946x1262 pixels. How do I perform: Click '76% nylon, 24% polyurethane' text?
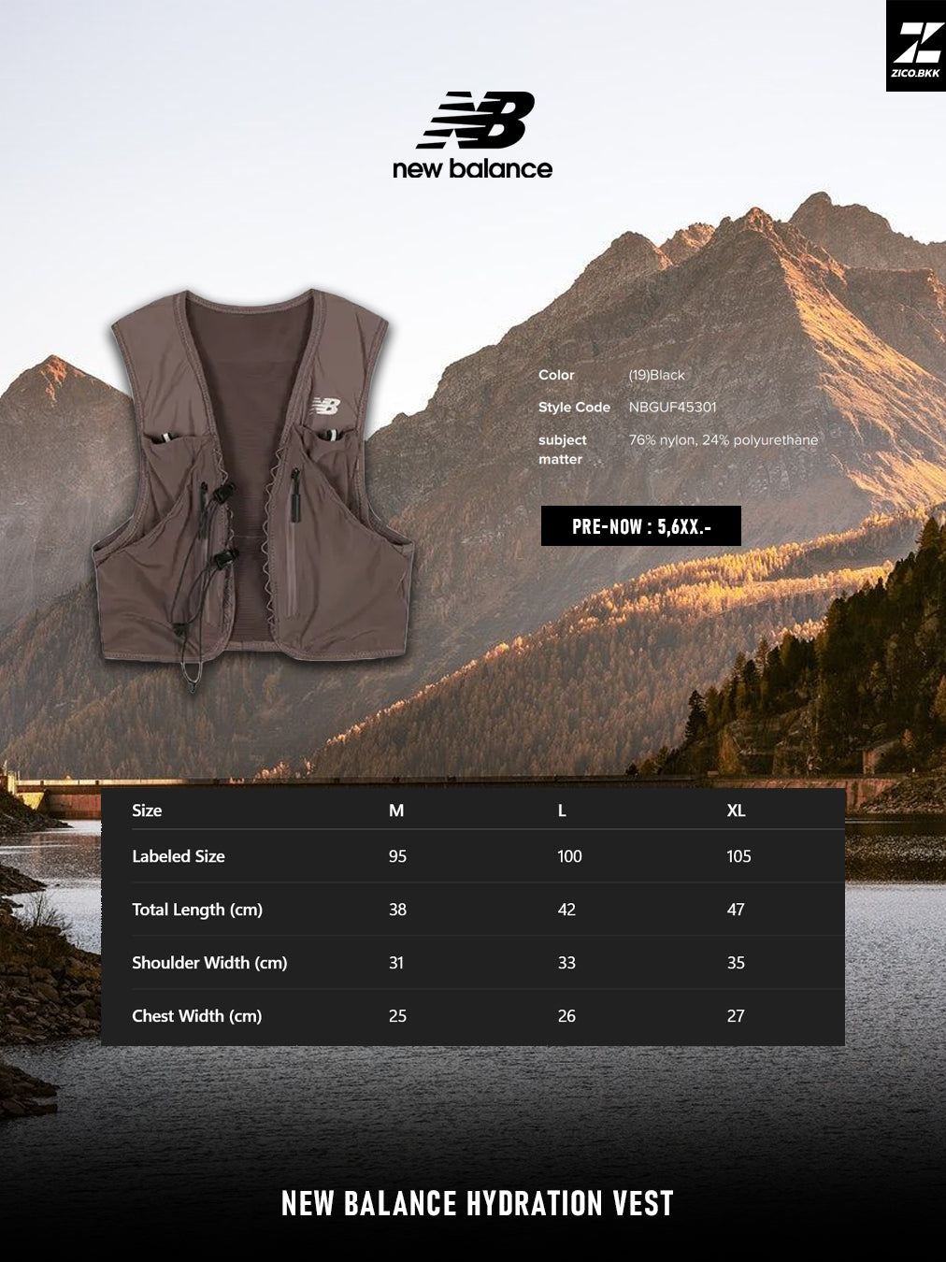point(724,440)
